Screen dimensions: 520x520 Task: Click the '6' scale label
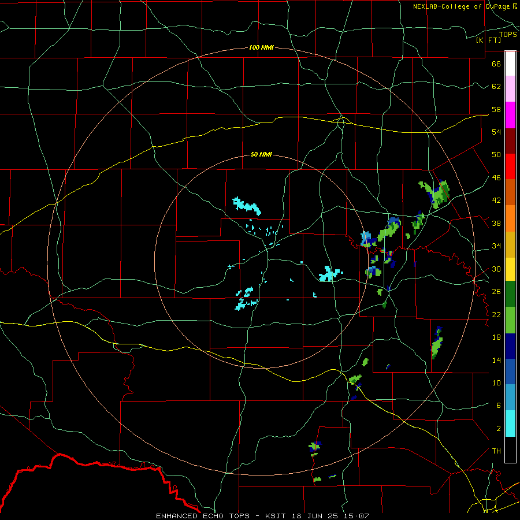499,406
